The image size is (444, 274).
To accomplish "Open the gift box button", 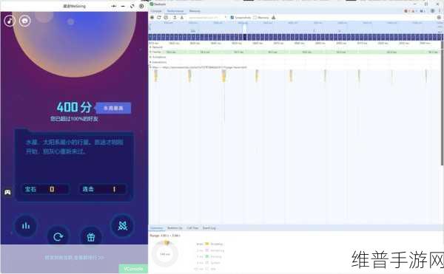I will (x=91, y=237).
